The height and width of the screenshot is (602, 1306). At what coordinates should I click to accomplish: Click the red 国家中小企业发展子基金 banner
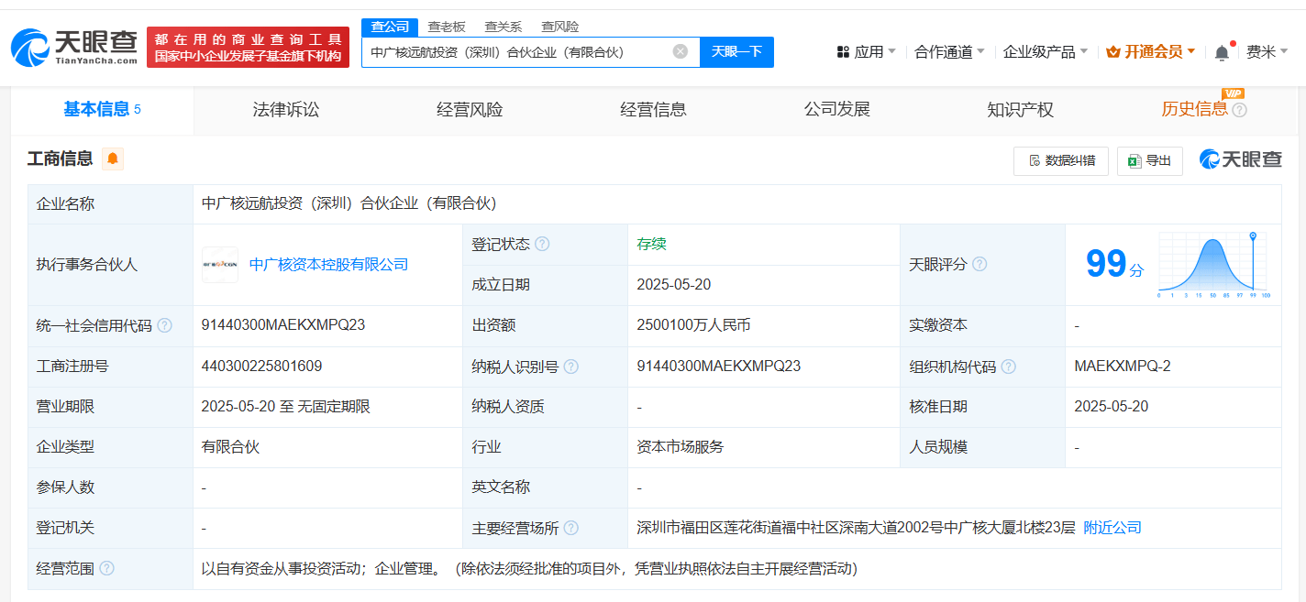248,47
